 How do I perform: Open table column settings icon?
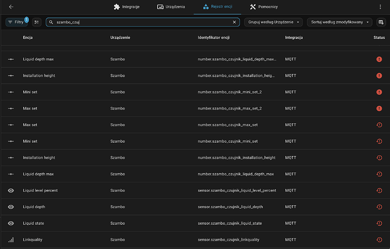(x=380, y=22)
